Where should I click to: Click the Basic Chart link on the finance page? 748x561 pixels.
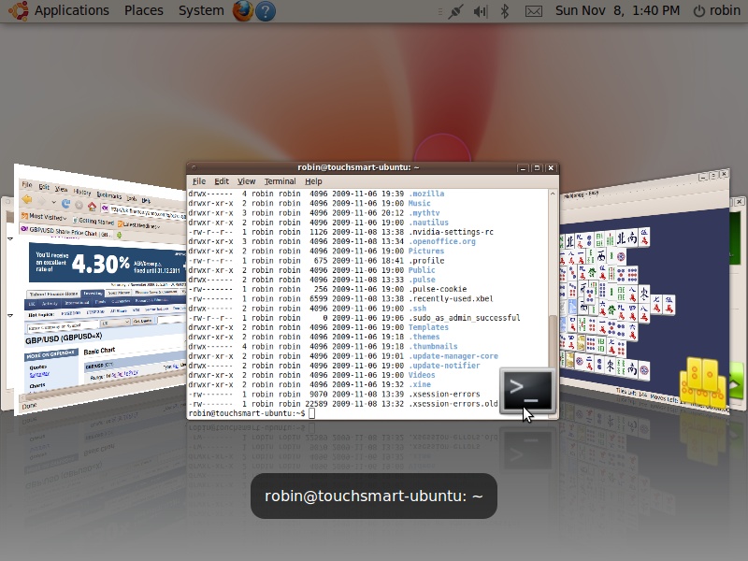click(x=100, y=350)
